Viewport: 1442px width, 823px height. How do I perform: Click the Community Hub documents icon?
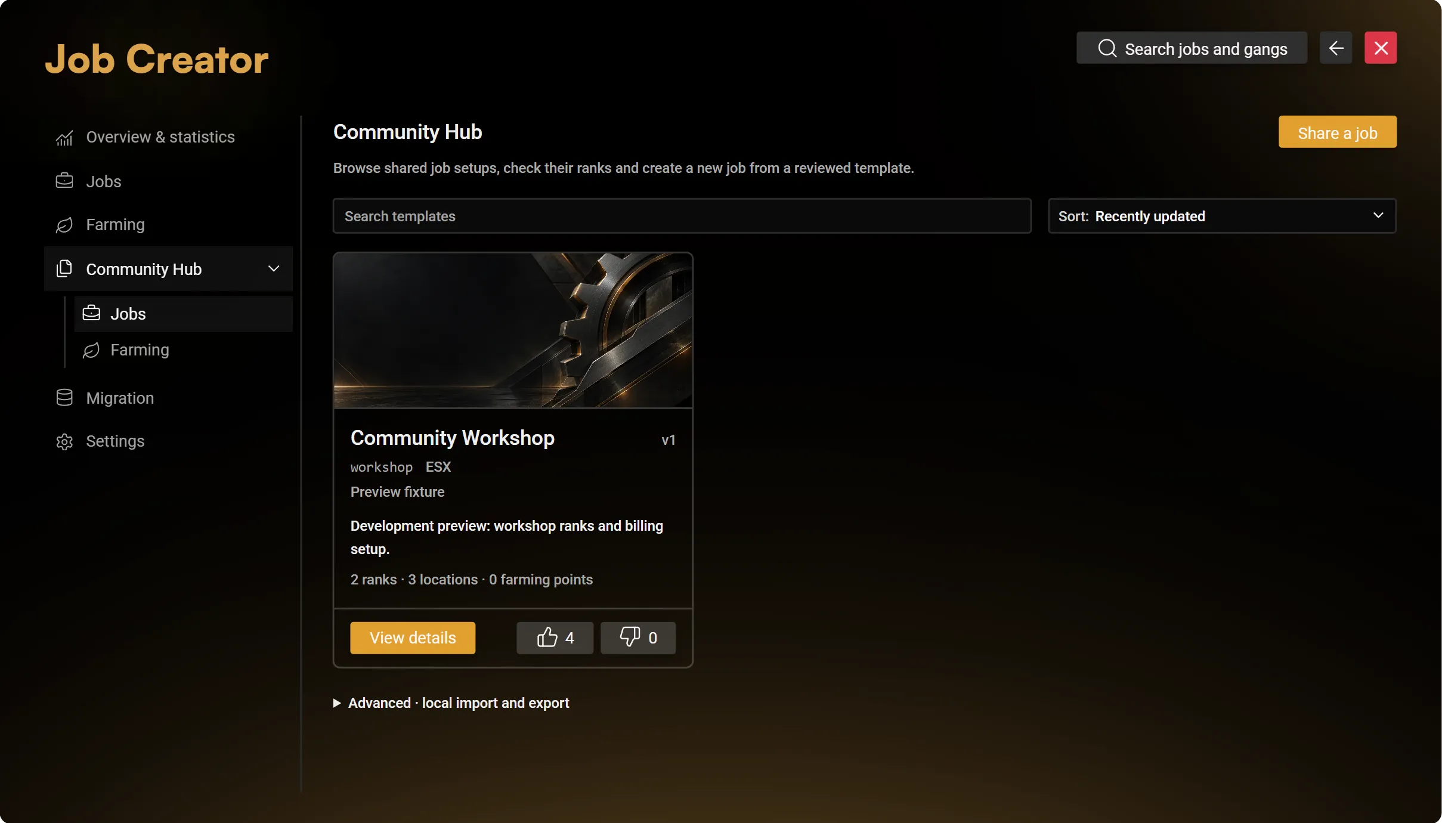click(x=64, y=268)
